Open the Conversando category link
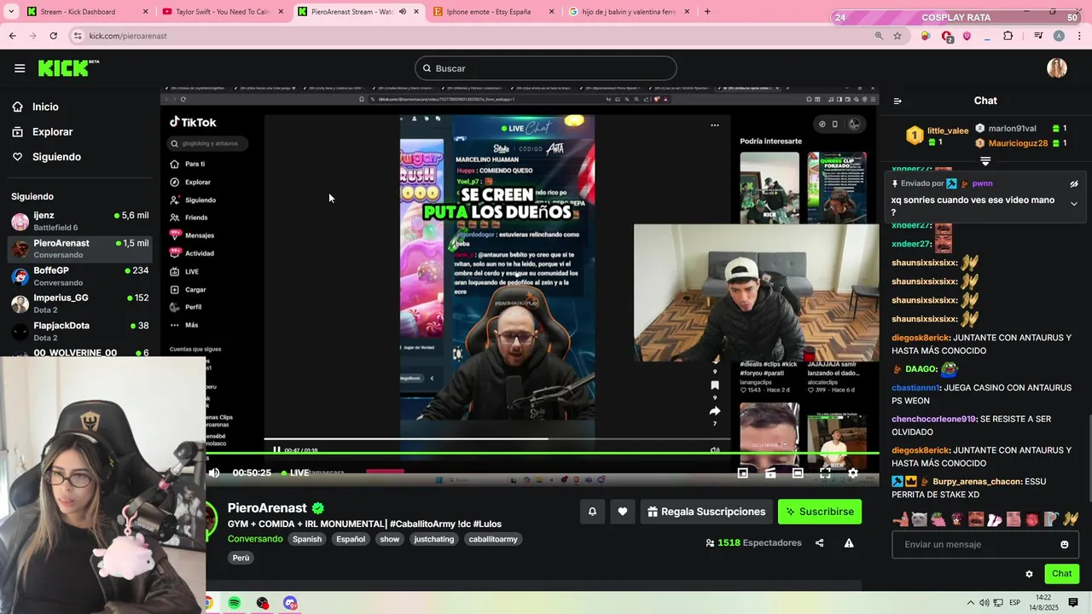The image size is (1092, 614). pyautogui.click(x=255, y=539)
